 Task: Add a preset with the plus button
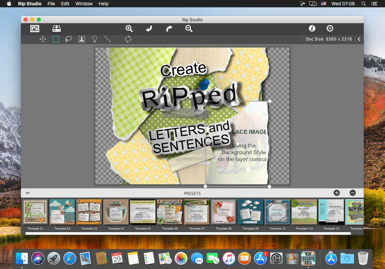(x=337, y=193)
